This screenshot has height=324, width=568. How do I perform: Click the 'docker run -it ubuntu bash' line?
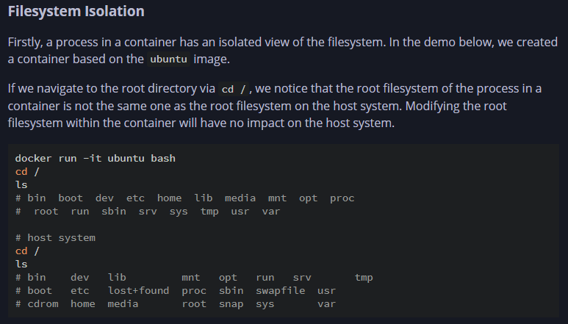96,159
